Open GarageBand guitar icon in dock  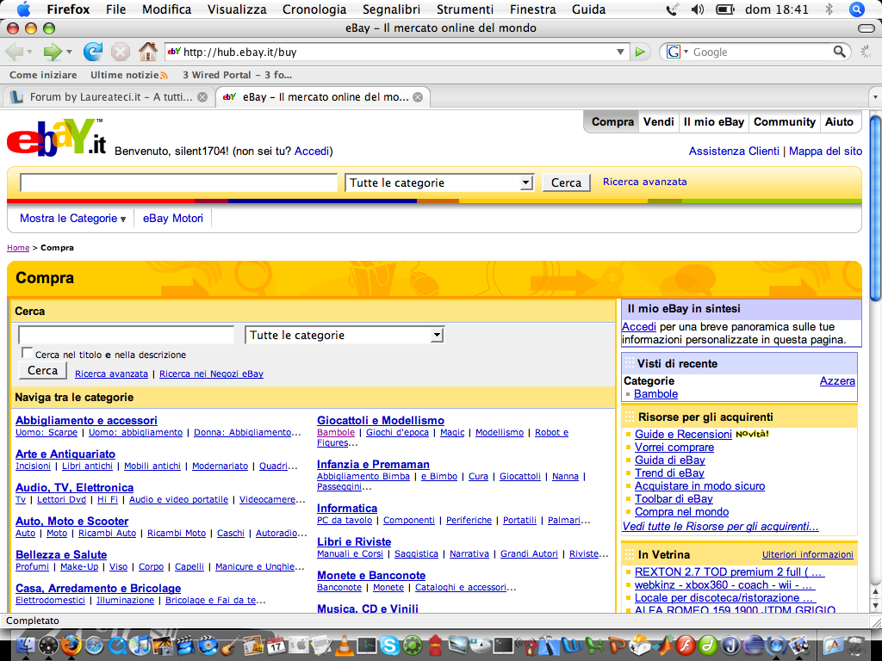[230, 646]
